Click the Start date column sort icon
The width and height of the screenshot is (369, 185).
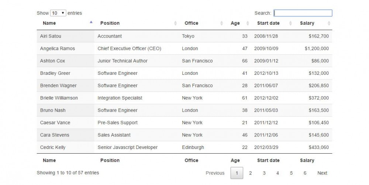290,23
